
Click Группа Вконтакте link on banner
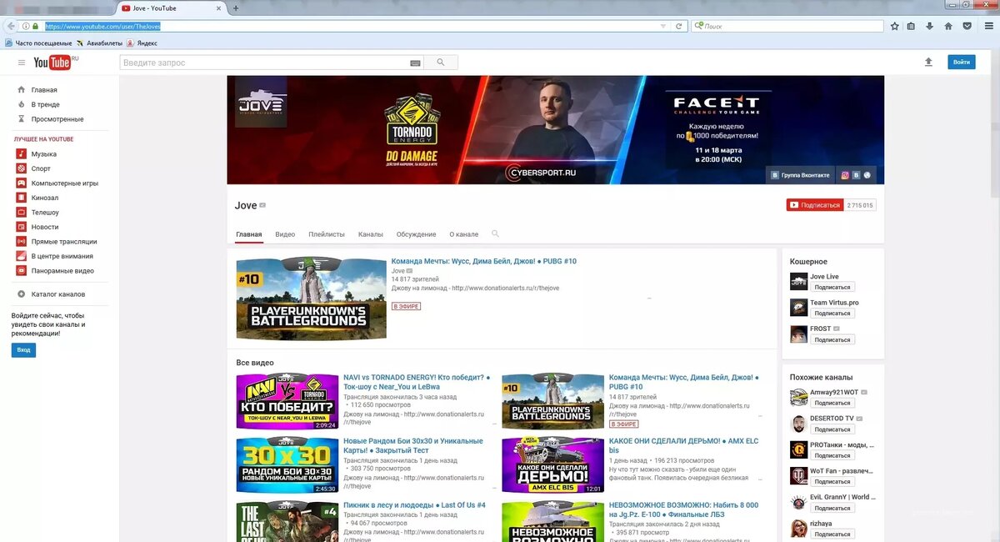click(801, 175)
